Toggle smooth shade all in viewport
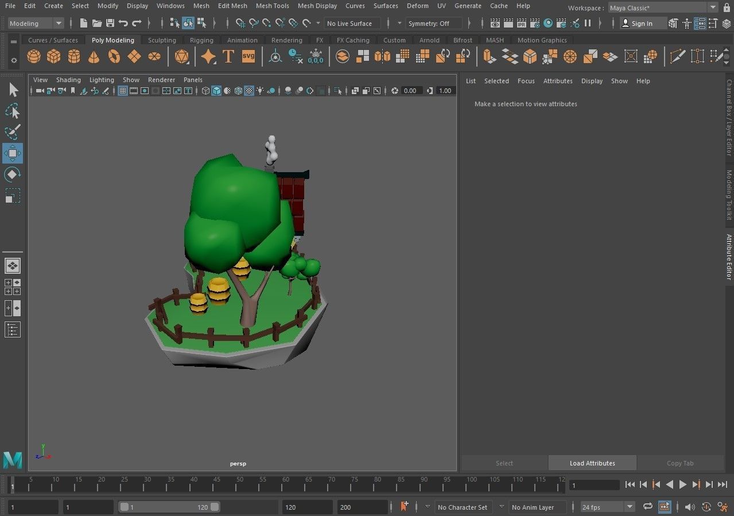Image resolution: width=734 pixels, height=516 pixels. click(x=216, y=91)
